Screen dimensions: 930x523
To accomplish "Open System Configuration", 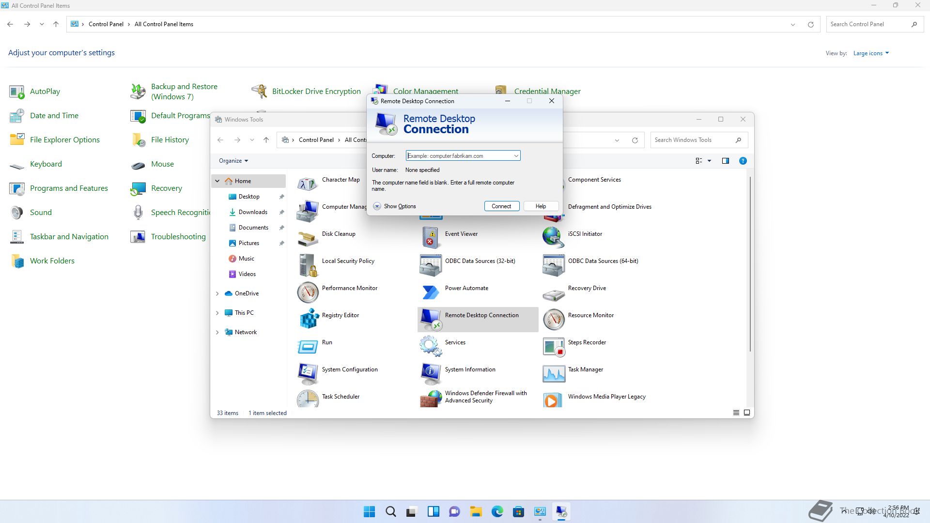I will tap(338, 373).
